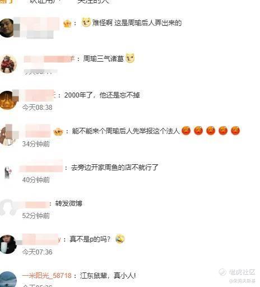The height and width of the screenshot is (287, 260).
Task: Click the crown badge beside first commenter's name
Action: (67, 24)
